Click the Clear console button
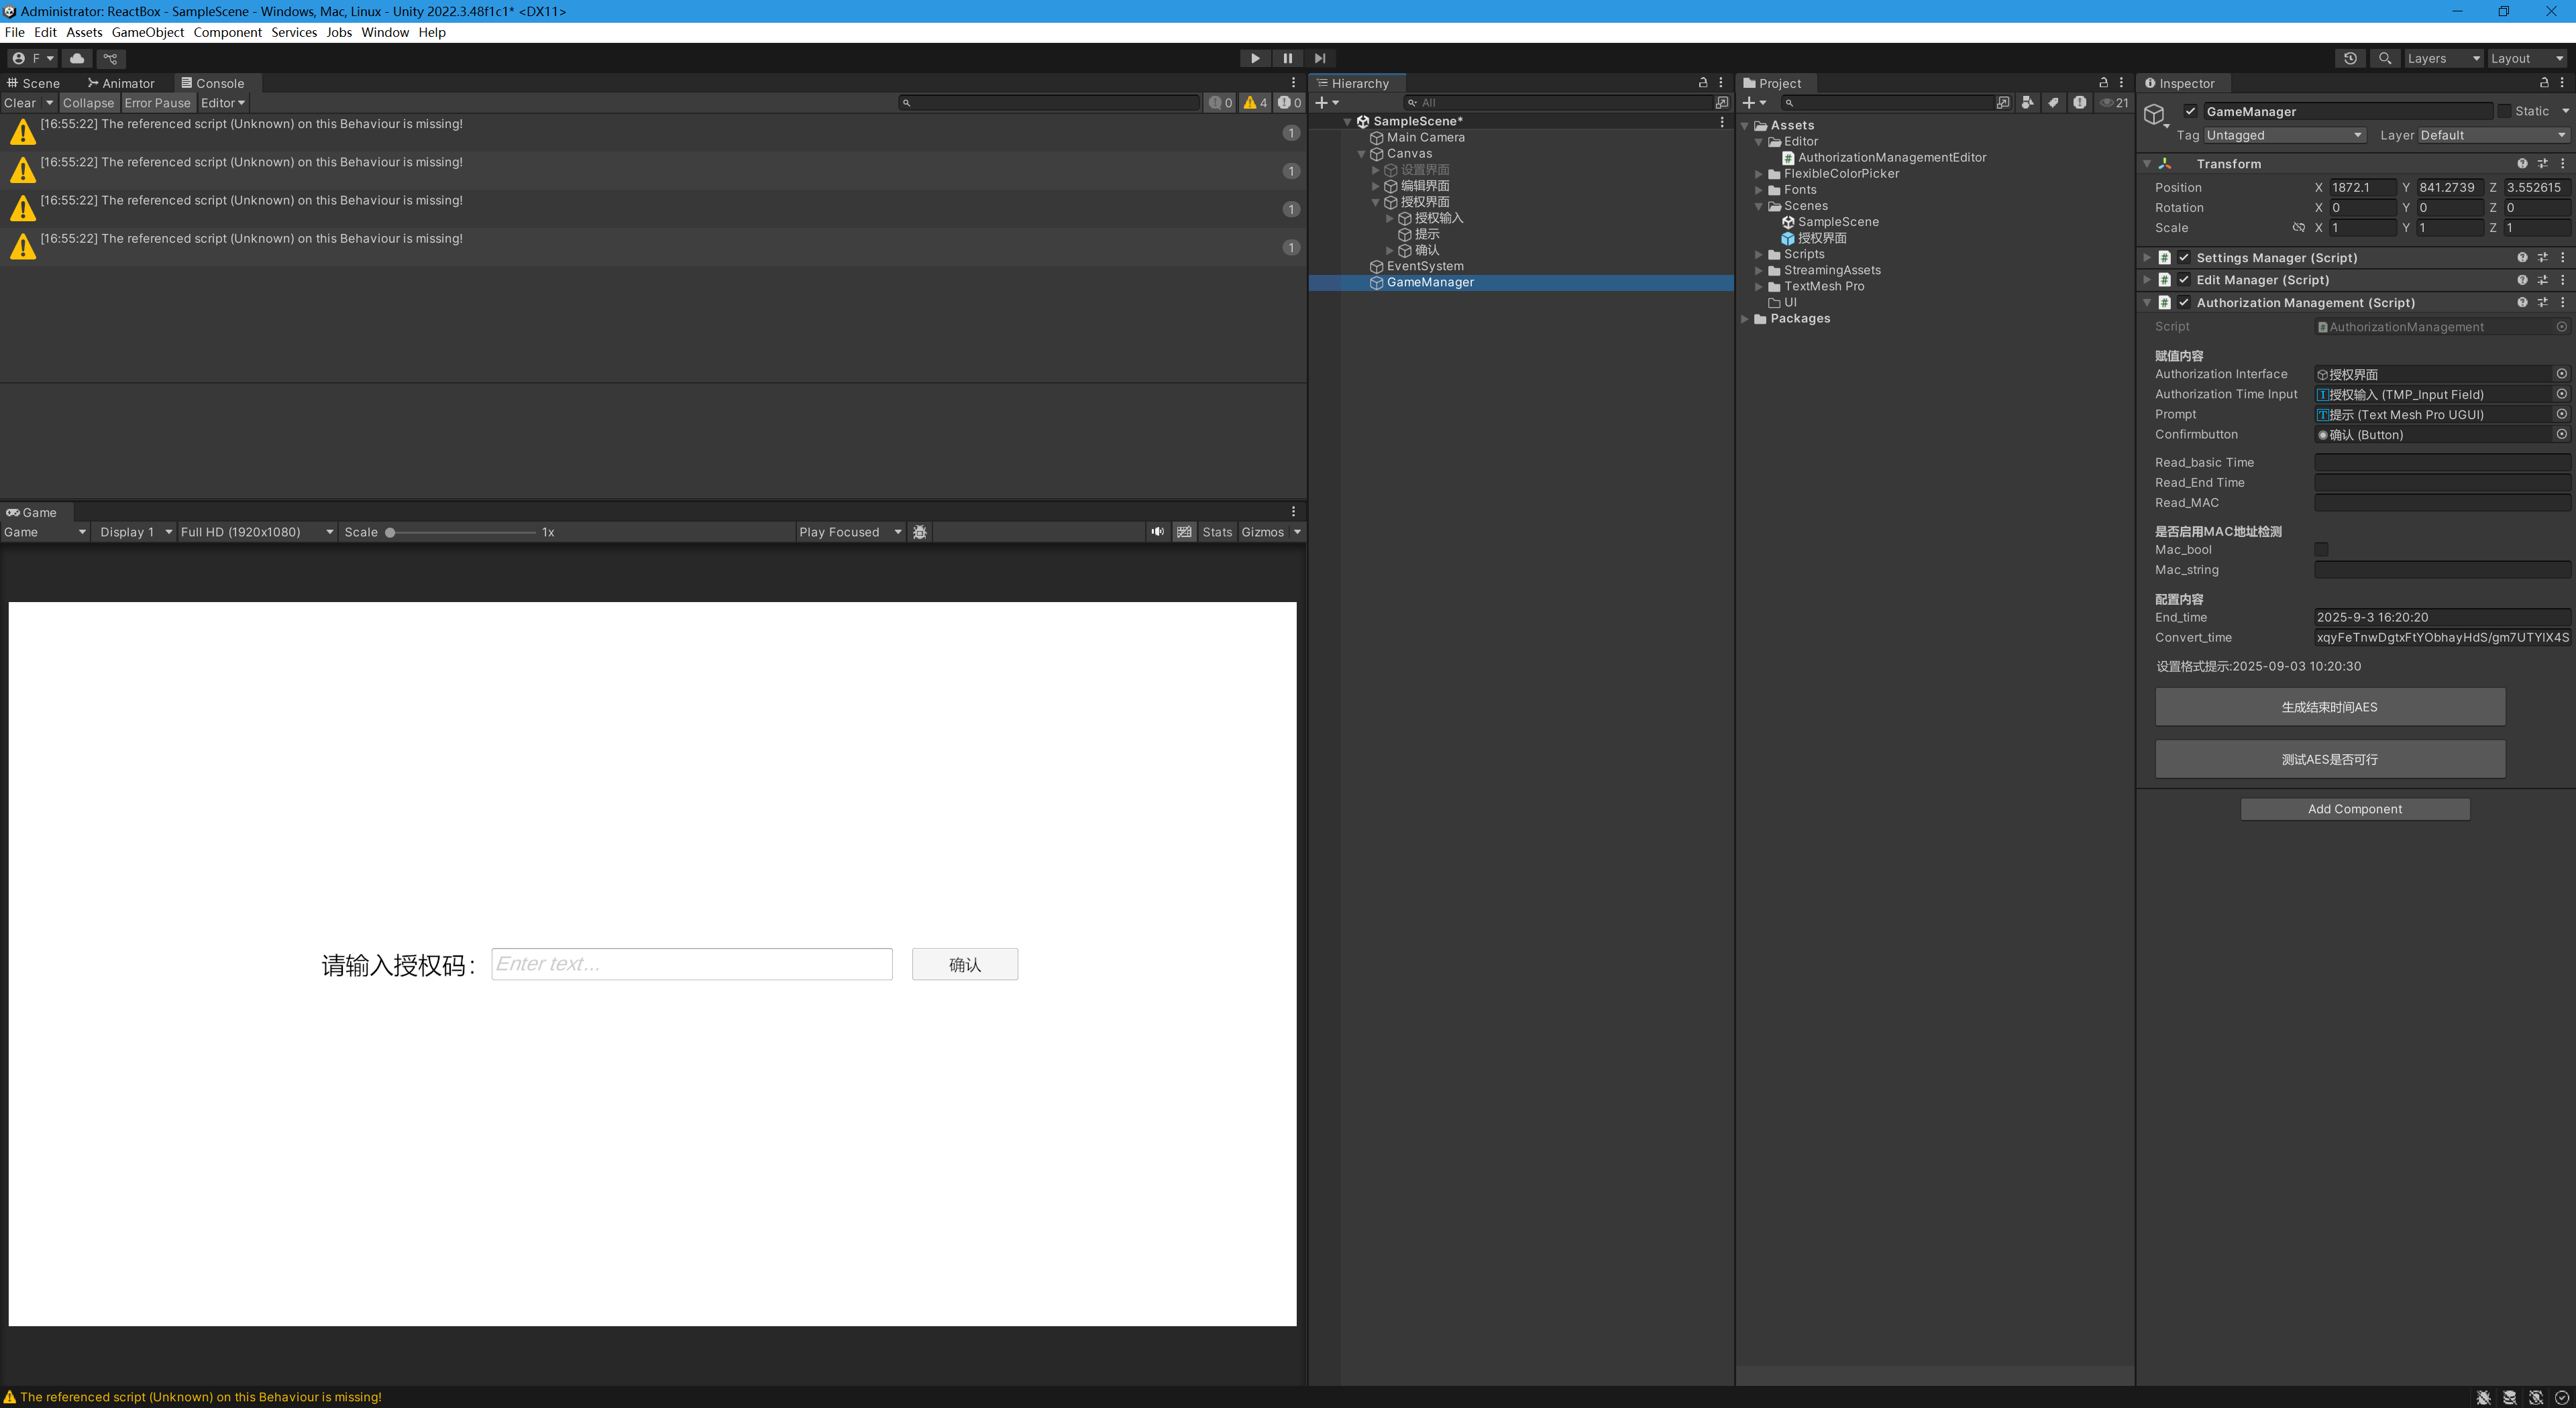 pyautogui.click(x=20, y=103)
